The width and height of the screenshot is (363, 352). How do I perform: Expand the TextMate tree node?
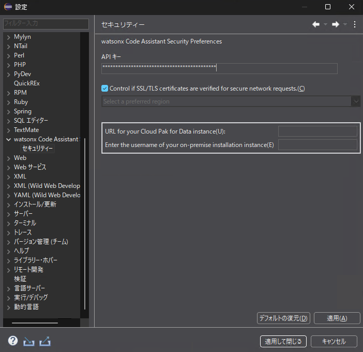tap(9, 130)
